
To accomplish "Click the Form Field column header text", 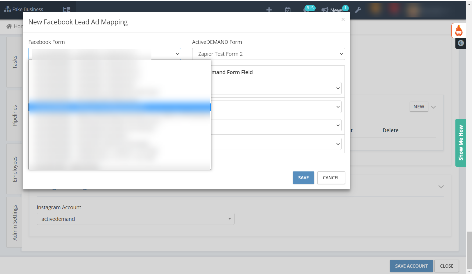I will (232, 72).
